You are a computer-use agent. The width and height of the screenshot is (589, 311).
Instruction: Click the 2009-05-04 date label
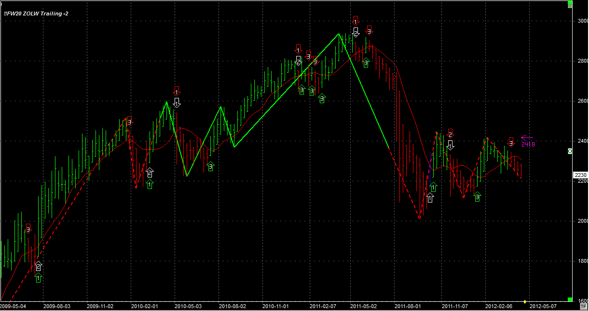12,306
